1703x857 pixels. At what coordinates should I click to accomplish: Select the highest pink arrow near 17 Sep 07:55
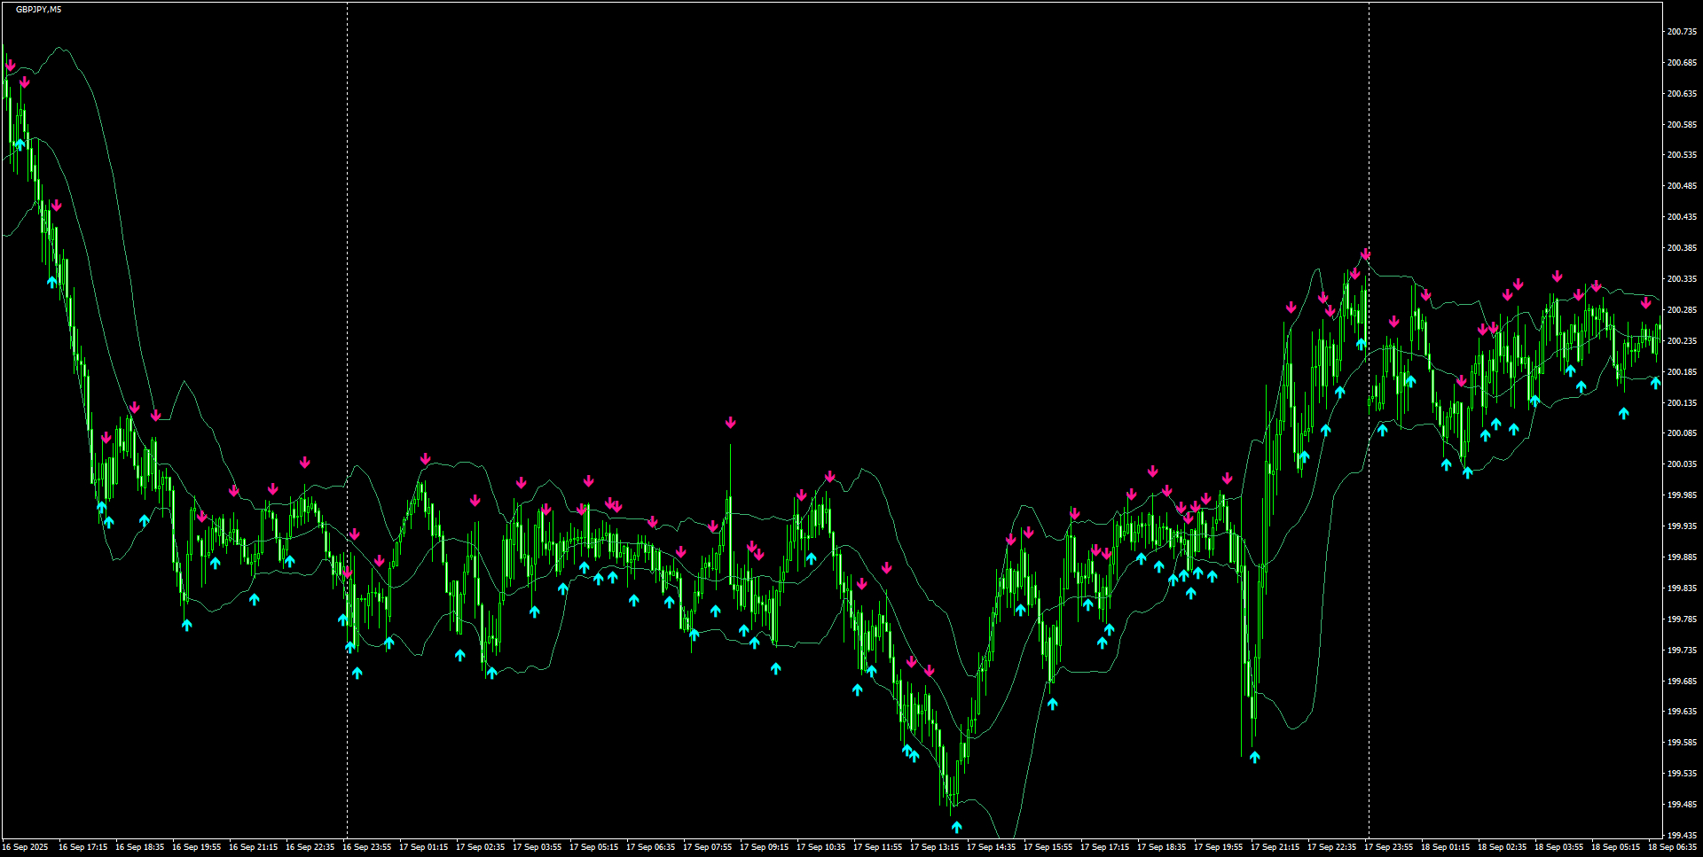click(730, 423)
